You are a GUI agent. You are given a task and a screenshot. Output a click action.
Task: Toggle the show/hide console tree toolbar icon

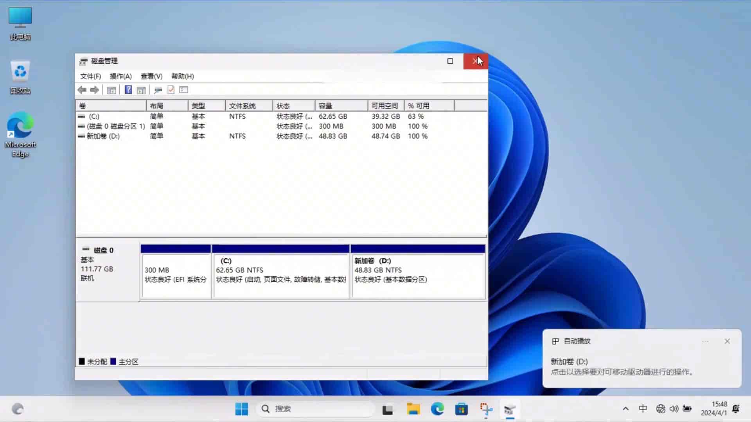[x=111, y=90]
